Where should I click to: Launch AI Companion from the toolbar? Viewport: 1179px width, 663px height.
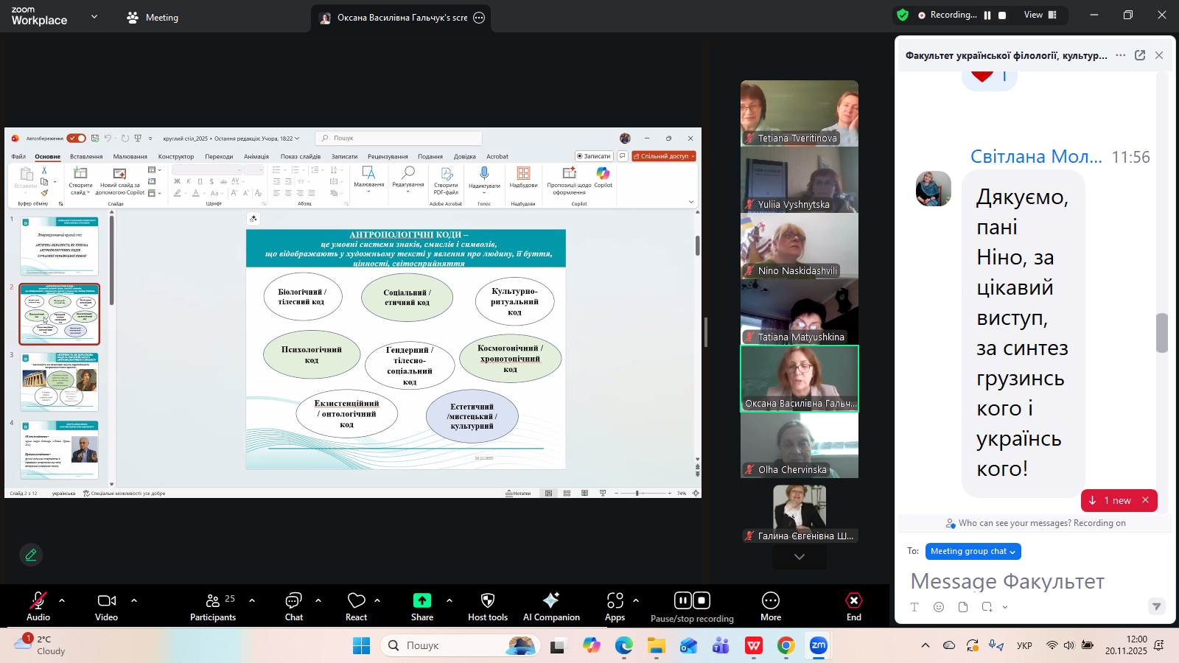click(x=550, y=600)
